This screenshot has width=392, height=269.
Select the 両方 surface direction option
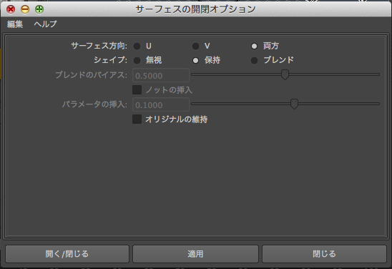point(254,46)
